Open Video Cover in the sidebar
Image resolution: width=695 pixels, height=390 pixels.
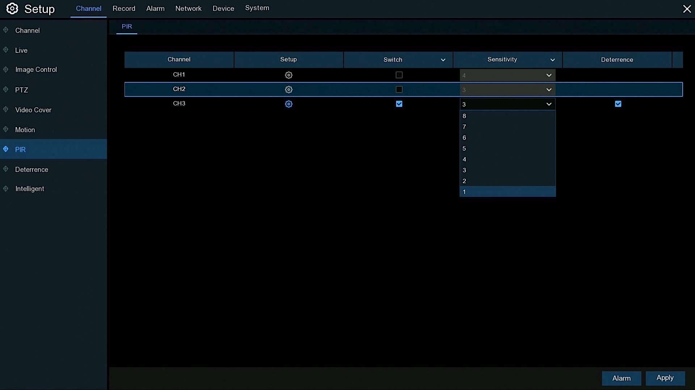[x=33, y=110]
